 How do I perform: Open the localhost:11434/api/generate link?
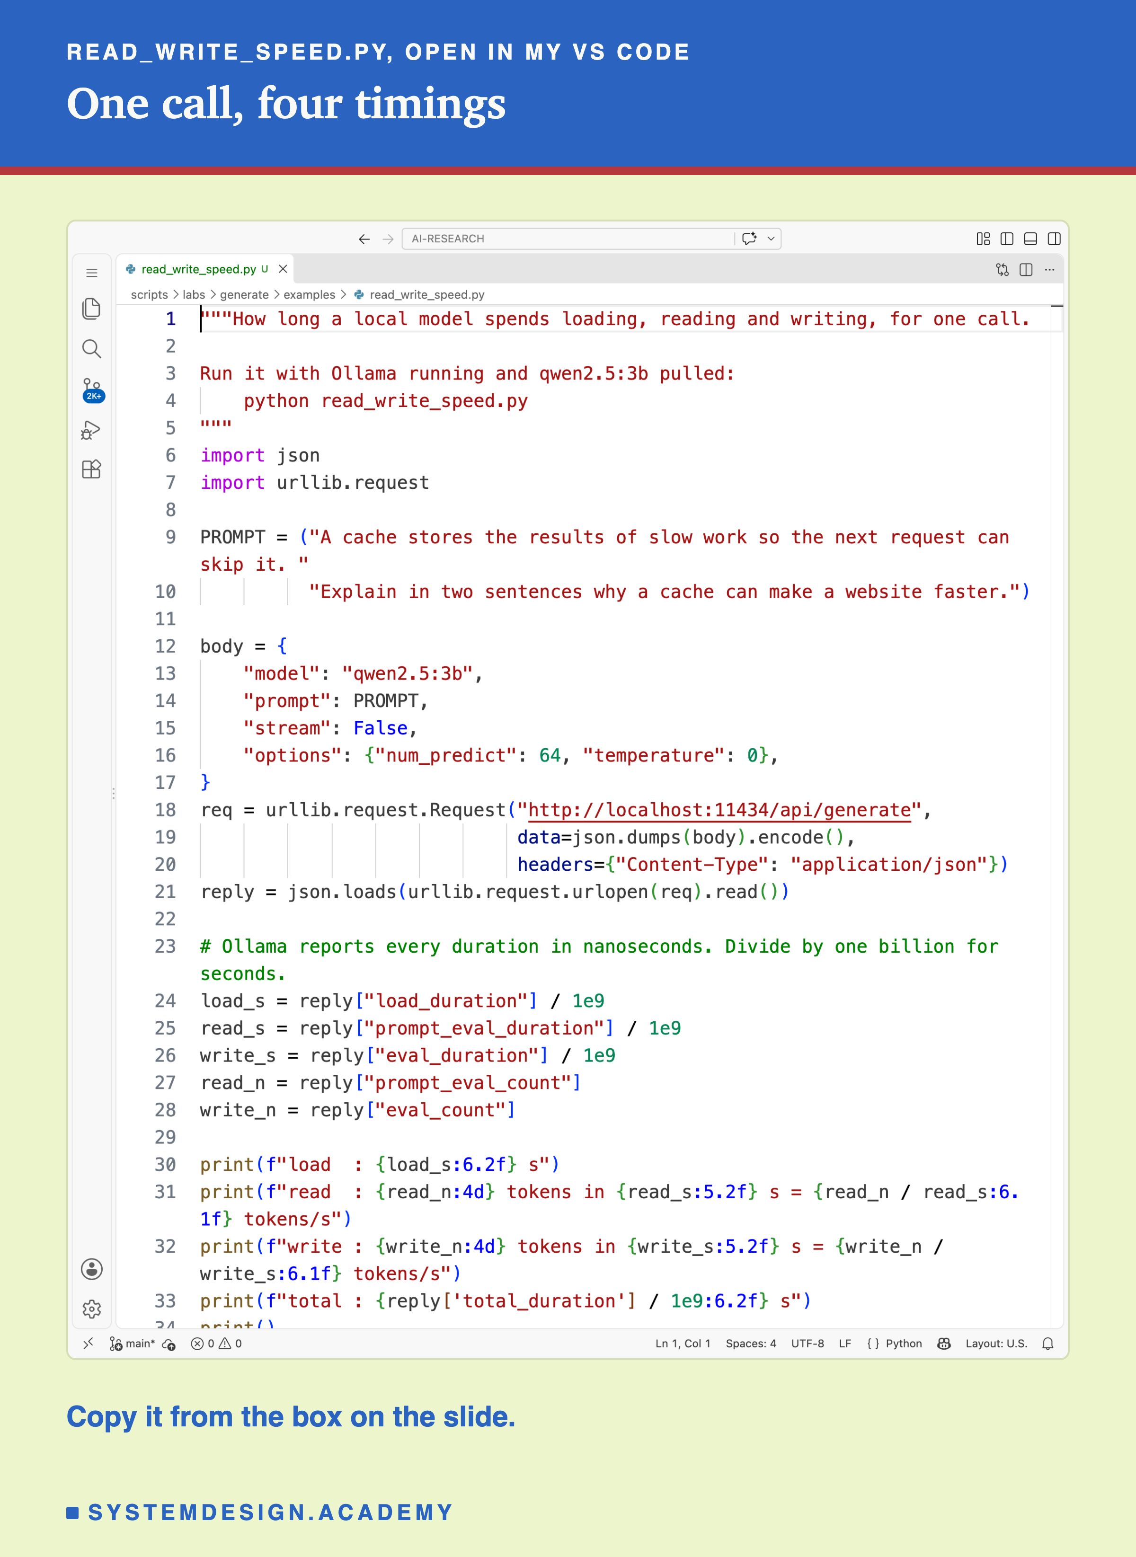[719, 811]
